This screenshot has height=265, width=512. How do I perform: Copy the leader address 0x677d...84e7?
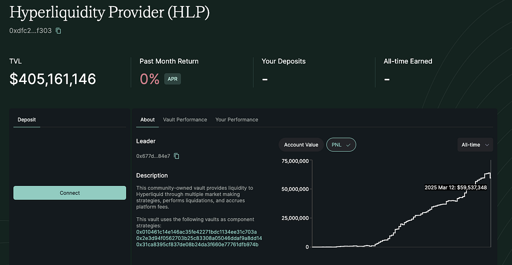pyautogui.click(x=176, y=156)
